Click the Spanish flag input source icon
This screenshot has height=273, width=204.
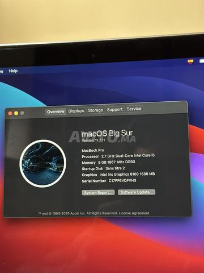190,61
